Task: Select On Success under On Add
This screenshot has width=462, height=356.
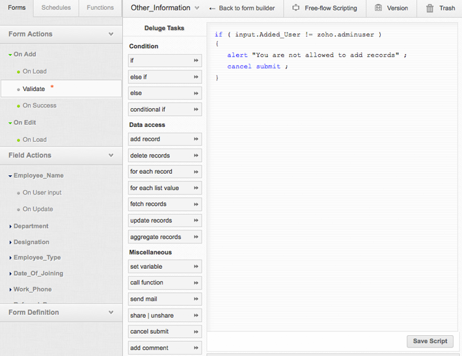Action: [x=39, y=105]
